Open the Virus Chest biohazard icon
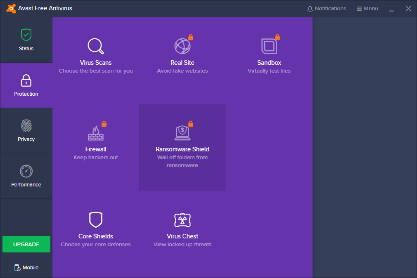The height and width of the screenshot is (278, 417). click(182, 220)
